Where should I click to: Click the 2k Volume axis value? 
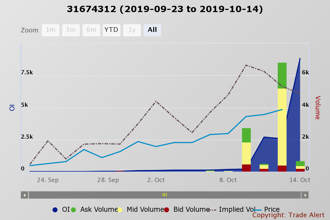[306, 137]
